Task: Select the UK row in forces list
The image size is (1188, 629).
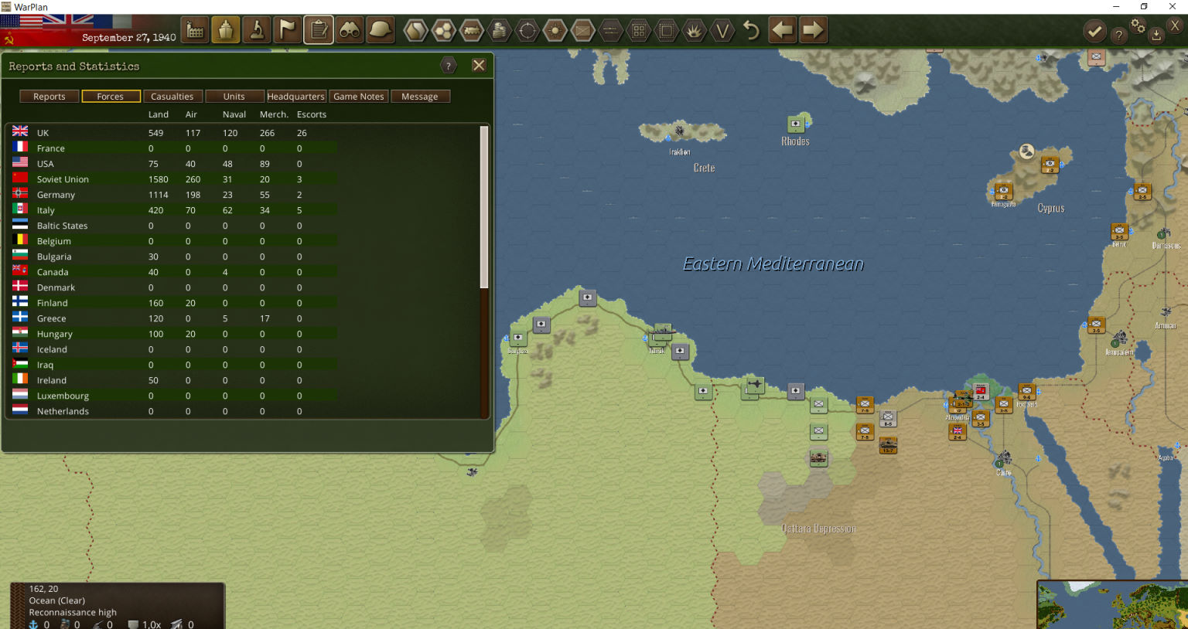Action: tap(174, 133)
